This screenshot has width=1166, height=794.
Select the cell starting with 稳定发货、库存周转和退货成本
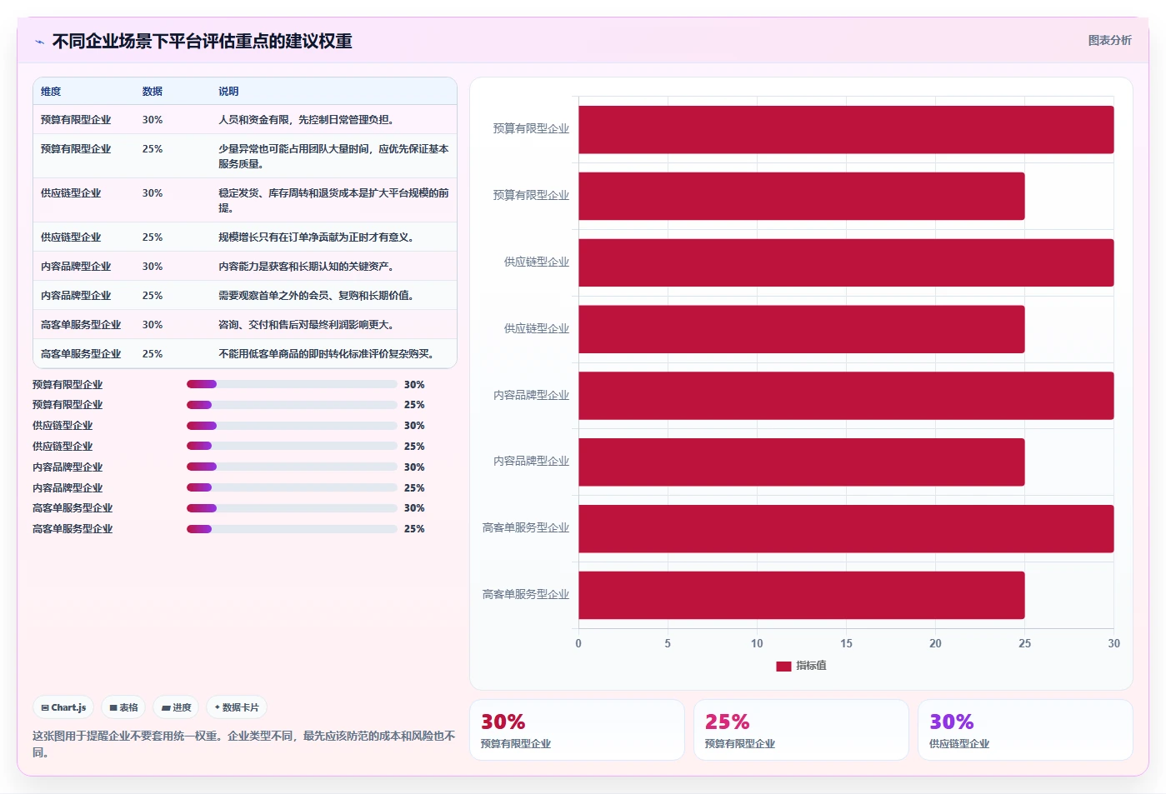(333, 201)
